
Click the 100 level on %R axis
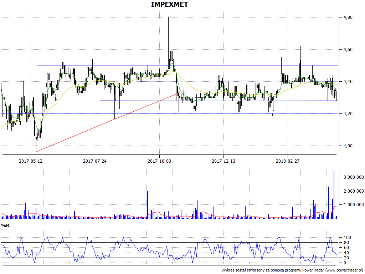tap(347, 238)
